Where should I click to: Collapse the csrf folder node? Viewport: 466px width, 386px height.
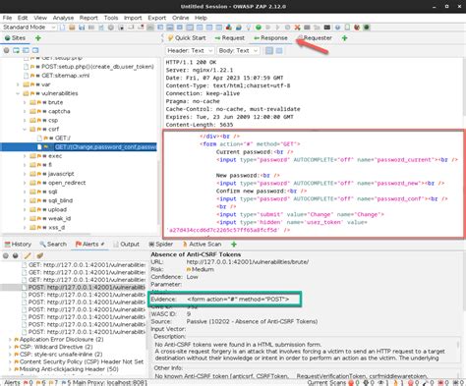25,130
